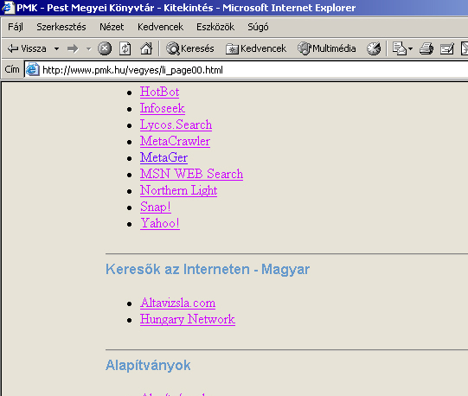Click the Internet Explorer title bar icon
The height and width of the screenshot is (396, 468).
(x=8, y=7)
